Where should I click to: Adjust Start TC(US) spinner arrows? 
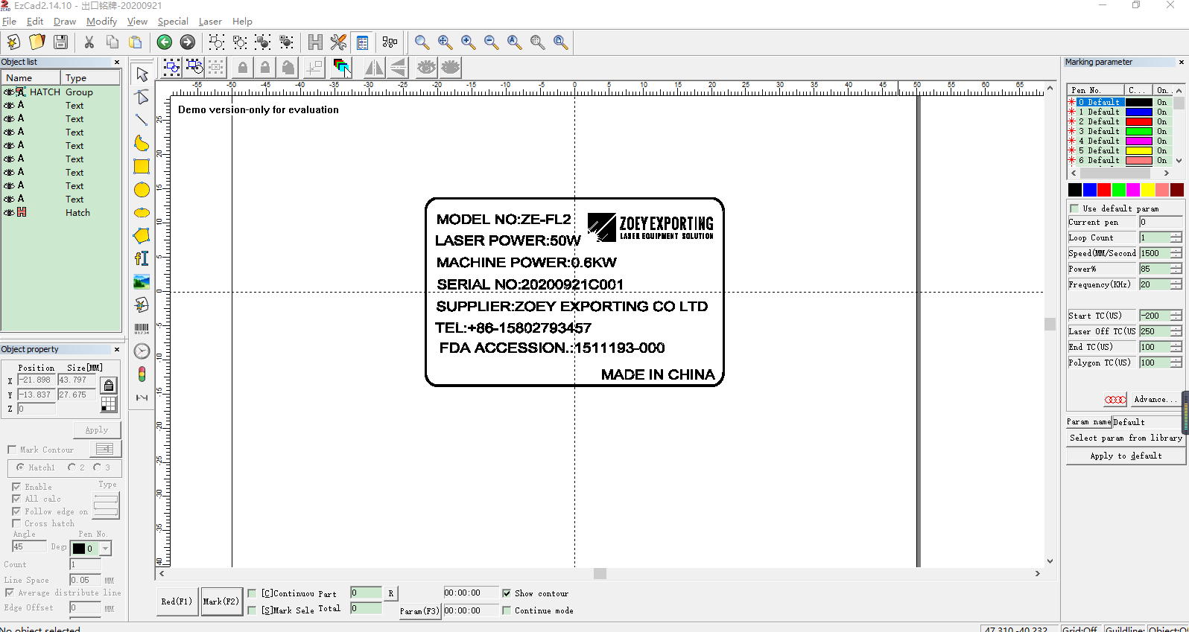click(1176, 316)
